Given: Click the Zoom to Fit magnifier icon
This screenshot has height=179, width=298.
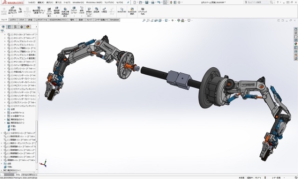Looking at the screenshot, I should click(144, 20).
